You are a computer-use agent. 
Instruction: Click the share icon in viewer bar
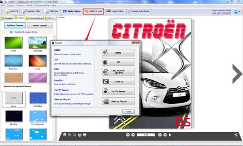click(236, 135)
